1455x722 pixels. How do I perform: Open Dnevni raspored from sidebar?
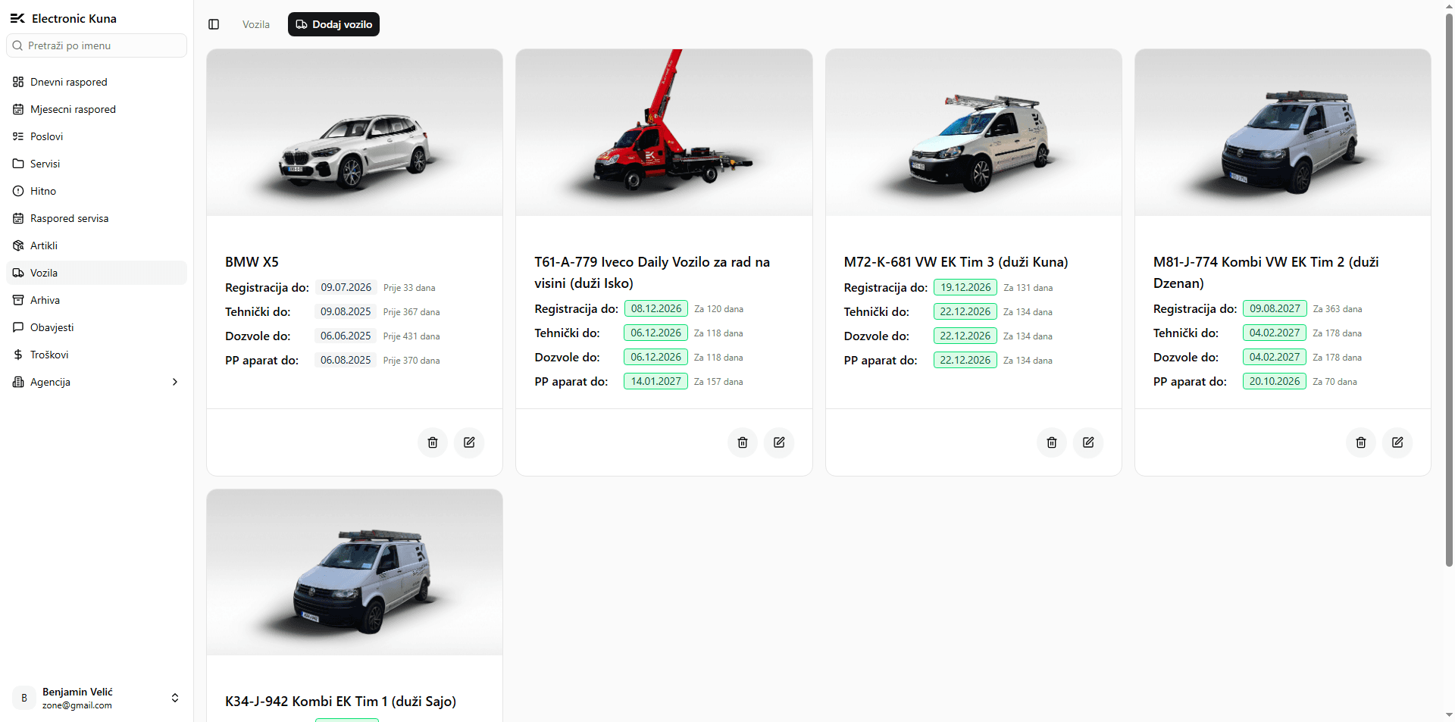coord(96,82)
